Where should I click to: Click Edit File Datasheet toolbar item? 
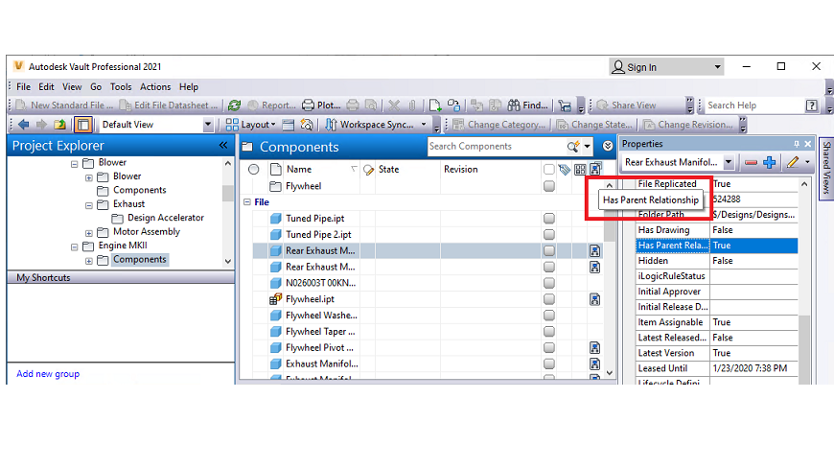pos(169,106)
